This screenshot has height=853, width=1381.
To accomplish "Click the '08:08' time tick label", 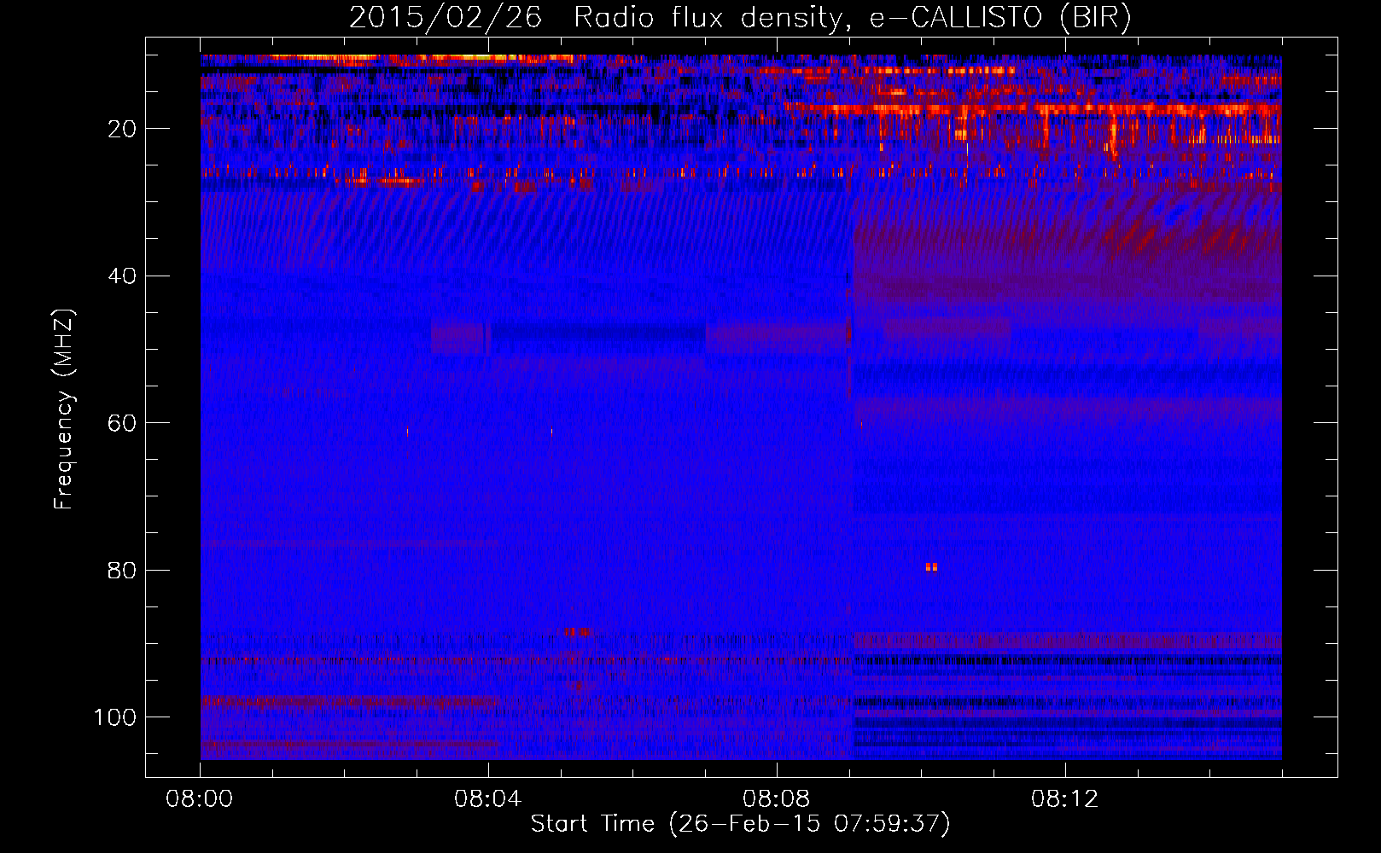I will click(x=777, y=799).
